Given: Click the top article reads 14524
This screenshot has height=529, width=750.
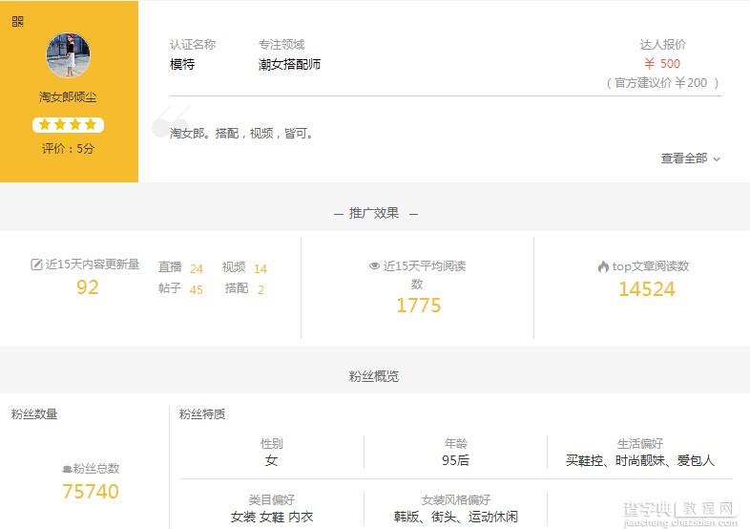Looking at the screenshot, I should [x=647, y=289].
